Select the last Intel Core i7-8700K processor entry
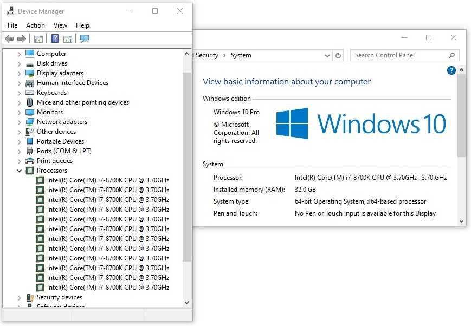Screen dimensions: 471x326 tap(108, 287)
